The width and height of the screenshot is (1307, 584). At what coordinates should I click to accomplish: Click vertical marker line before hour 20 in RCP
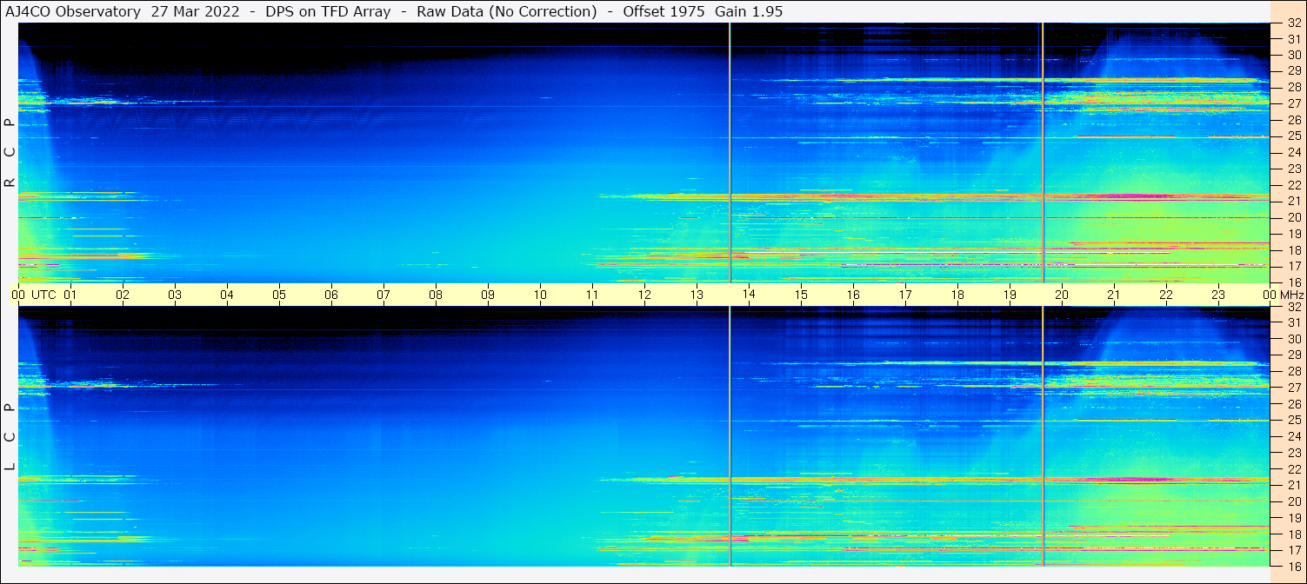pyautogui.click(x=1042, y=153)
